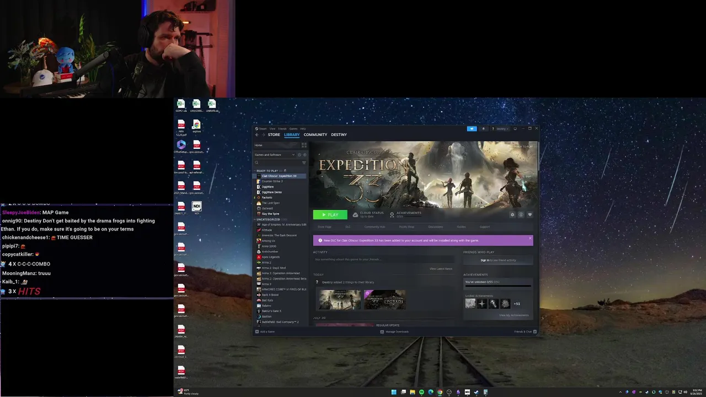Viewport: 706px width, 397px height.
Task: Toggle Steam Big Picture mode icon
Action: [x=515, y=128]
